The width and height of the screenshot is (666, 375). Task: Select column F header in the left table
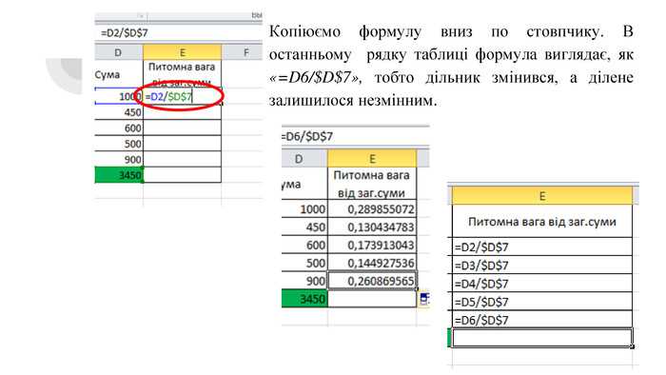tap(243, 52)
